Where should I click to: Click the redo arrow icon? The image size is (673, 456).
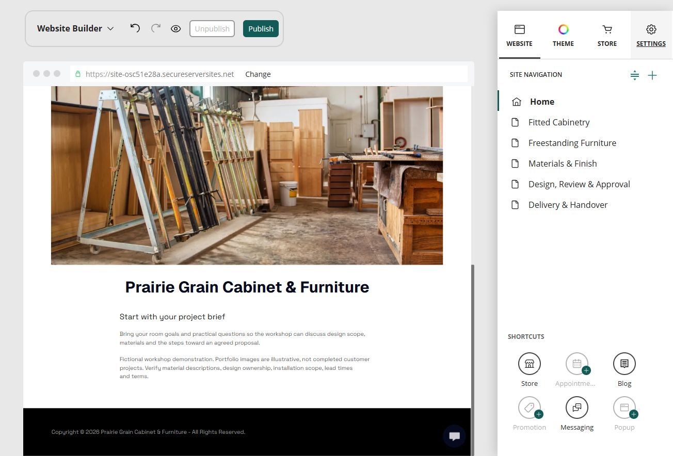[x=155, y=28]
